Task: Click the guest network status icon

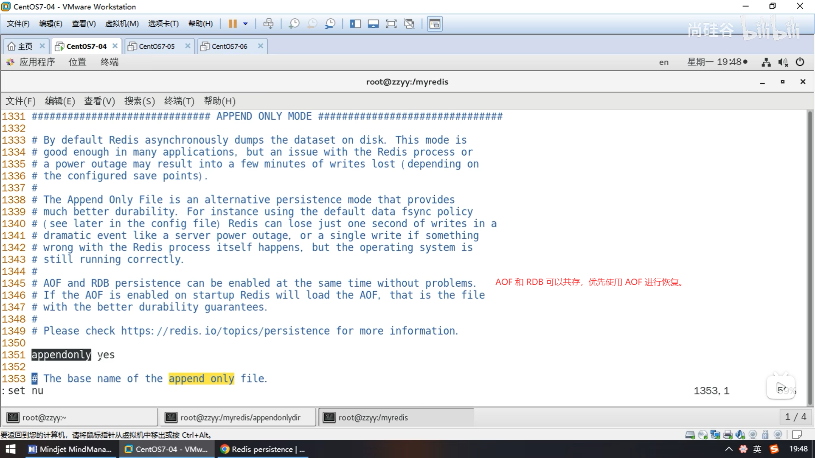Action: pos(766,62)
